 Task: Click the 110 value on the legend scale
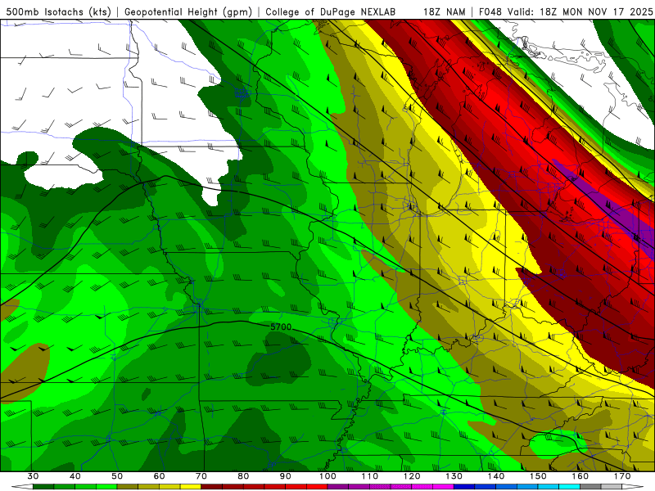[x=370, y=476]
